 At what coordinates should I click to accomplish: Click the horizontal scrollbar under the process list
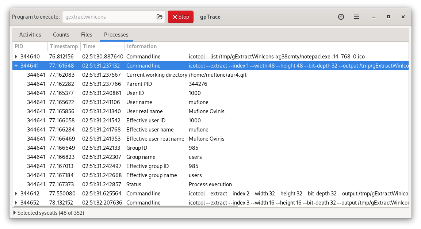click(x=125, y=206)
